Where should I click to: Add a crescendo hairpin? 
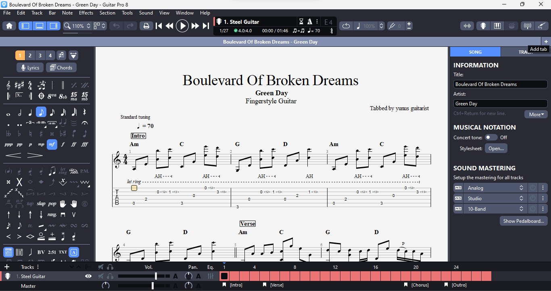[x=13, y=155]
